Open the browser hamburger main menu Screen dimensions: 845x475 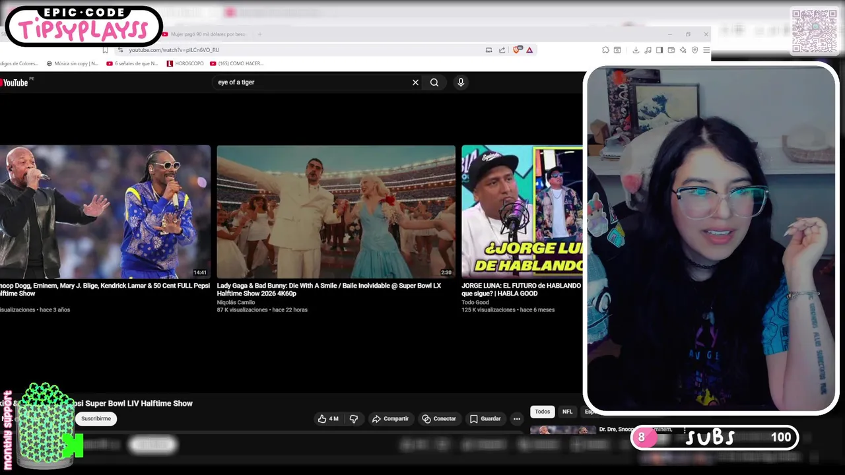(x=706, y=50)
